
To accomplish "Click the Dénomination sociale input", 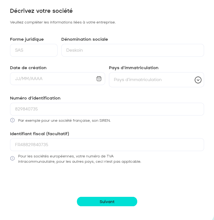I will (133, 50).
